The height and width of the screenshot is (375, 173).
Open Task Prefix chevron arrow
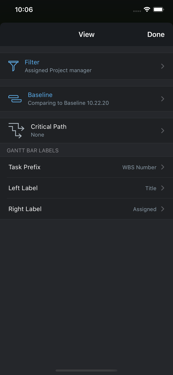click(163, 167)
